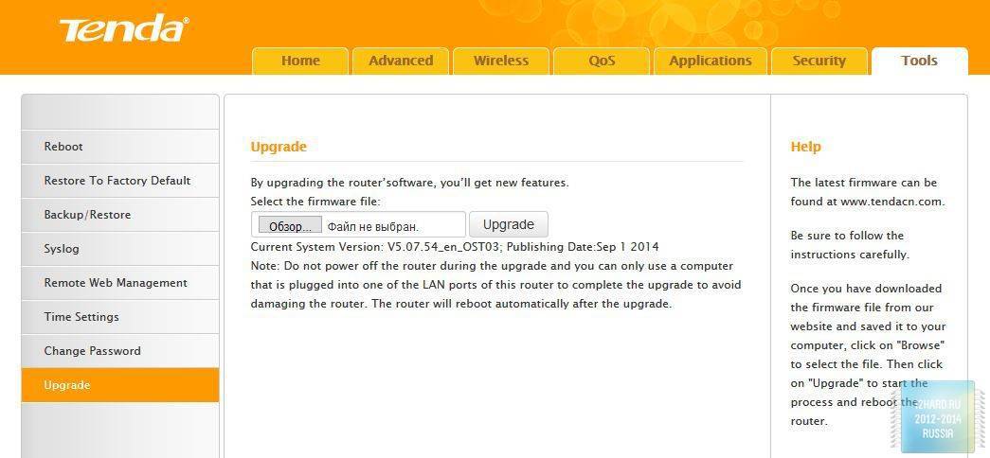The height and width of the screenshot is (458, 990).
Task: Click the Current System Version text line
Action: pyautogui.click(x=455, y=247)
